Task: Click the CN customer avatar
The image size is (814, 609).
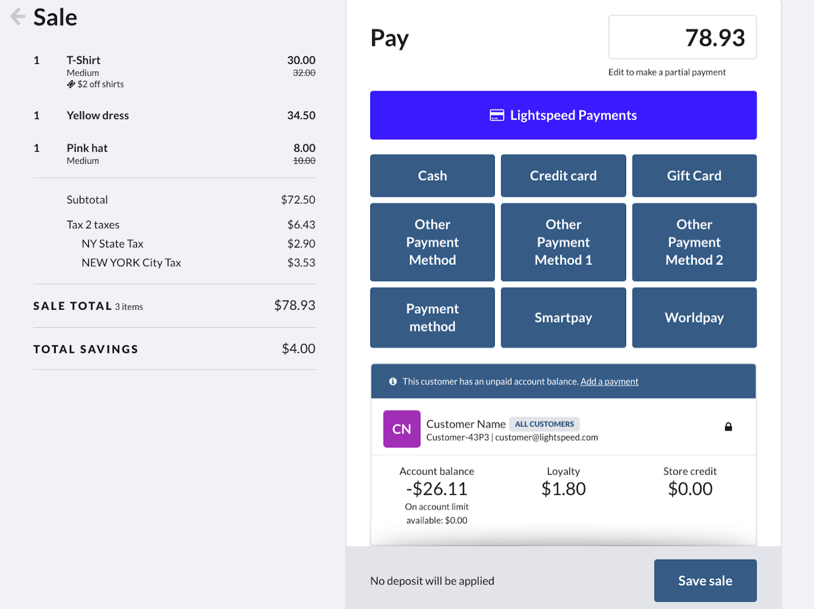Action: pyautogui.click(x=401, y=429)
